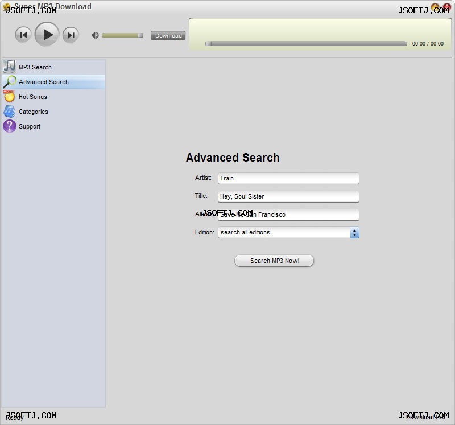Skip to the next track

coord(71,35)
